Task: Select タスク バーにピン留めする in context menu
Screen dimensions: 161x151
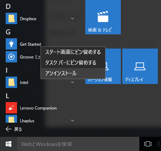Action: [x=73, y=63]
